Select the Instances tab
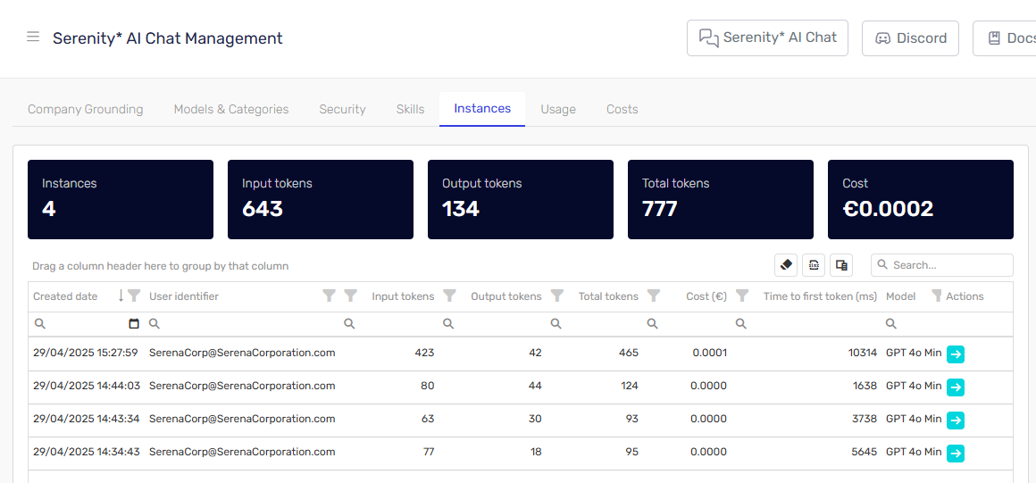The image size is (1036, 483). [x=482, y=108]
